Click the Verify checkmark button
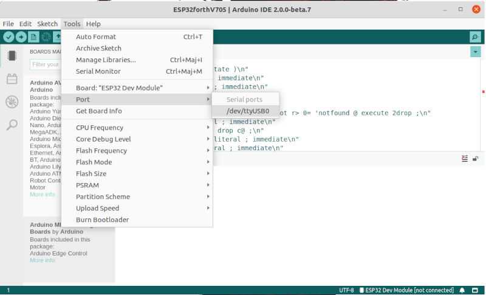This screenshot has width=486, height=295. click(x=9, y=36)
